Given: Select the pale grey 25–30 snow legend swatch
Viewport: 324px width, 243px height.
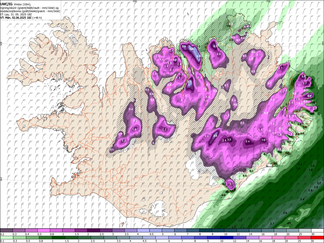Looking at the screenshot, I should tap(305, 231).
